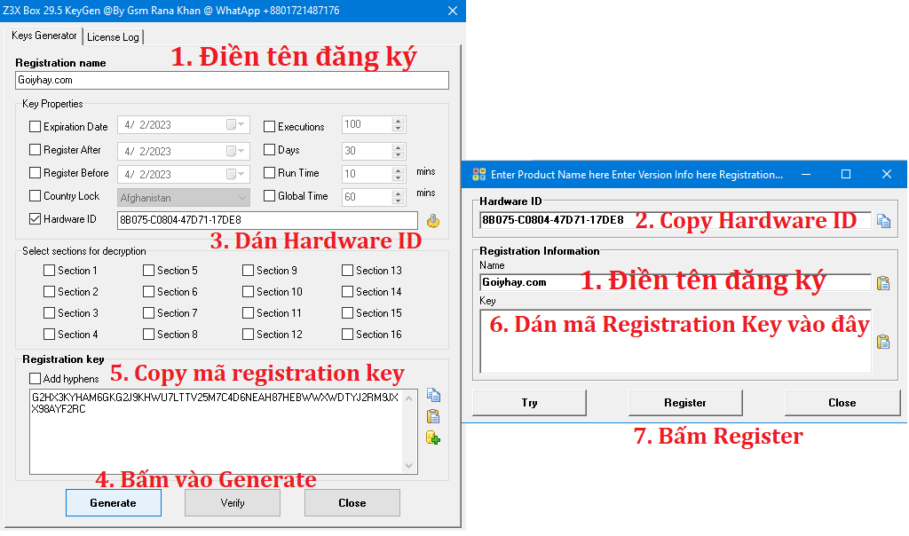Click Close in Registration window
This screenshot has height=536, width=909.
coord(842,403)
